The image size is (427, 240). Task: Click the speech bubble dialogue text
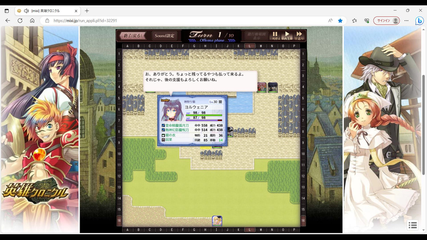tap(194, 77)
